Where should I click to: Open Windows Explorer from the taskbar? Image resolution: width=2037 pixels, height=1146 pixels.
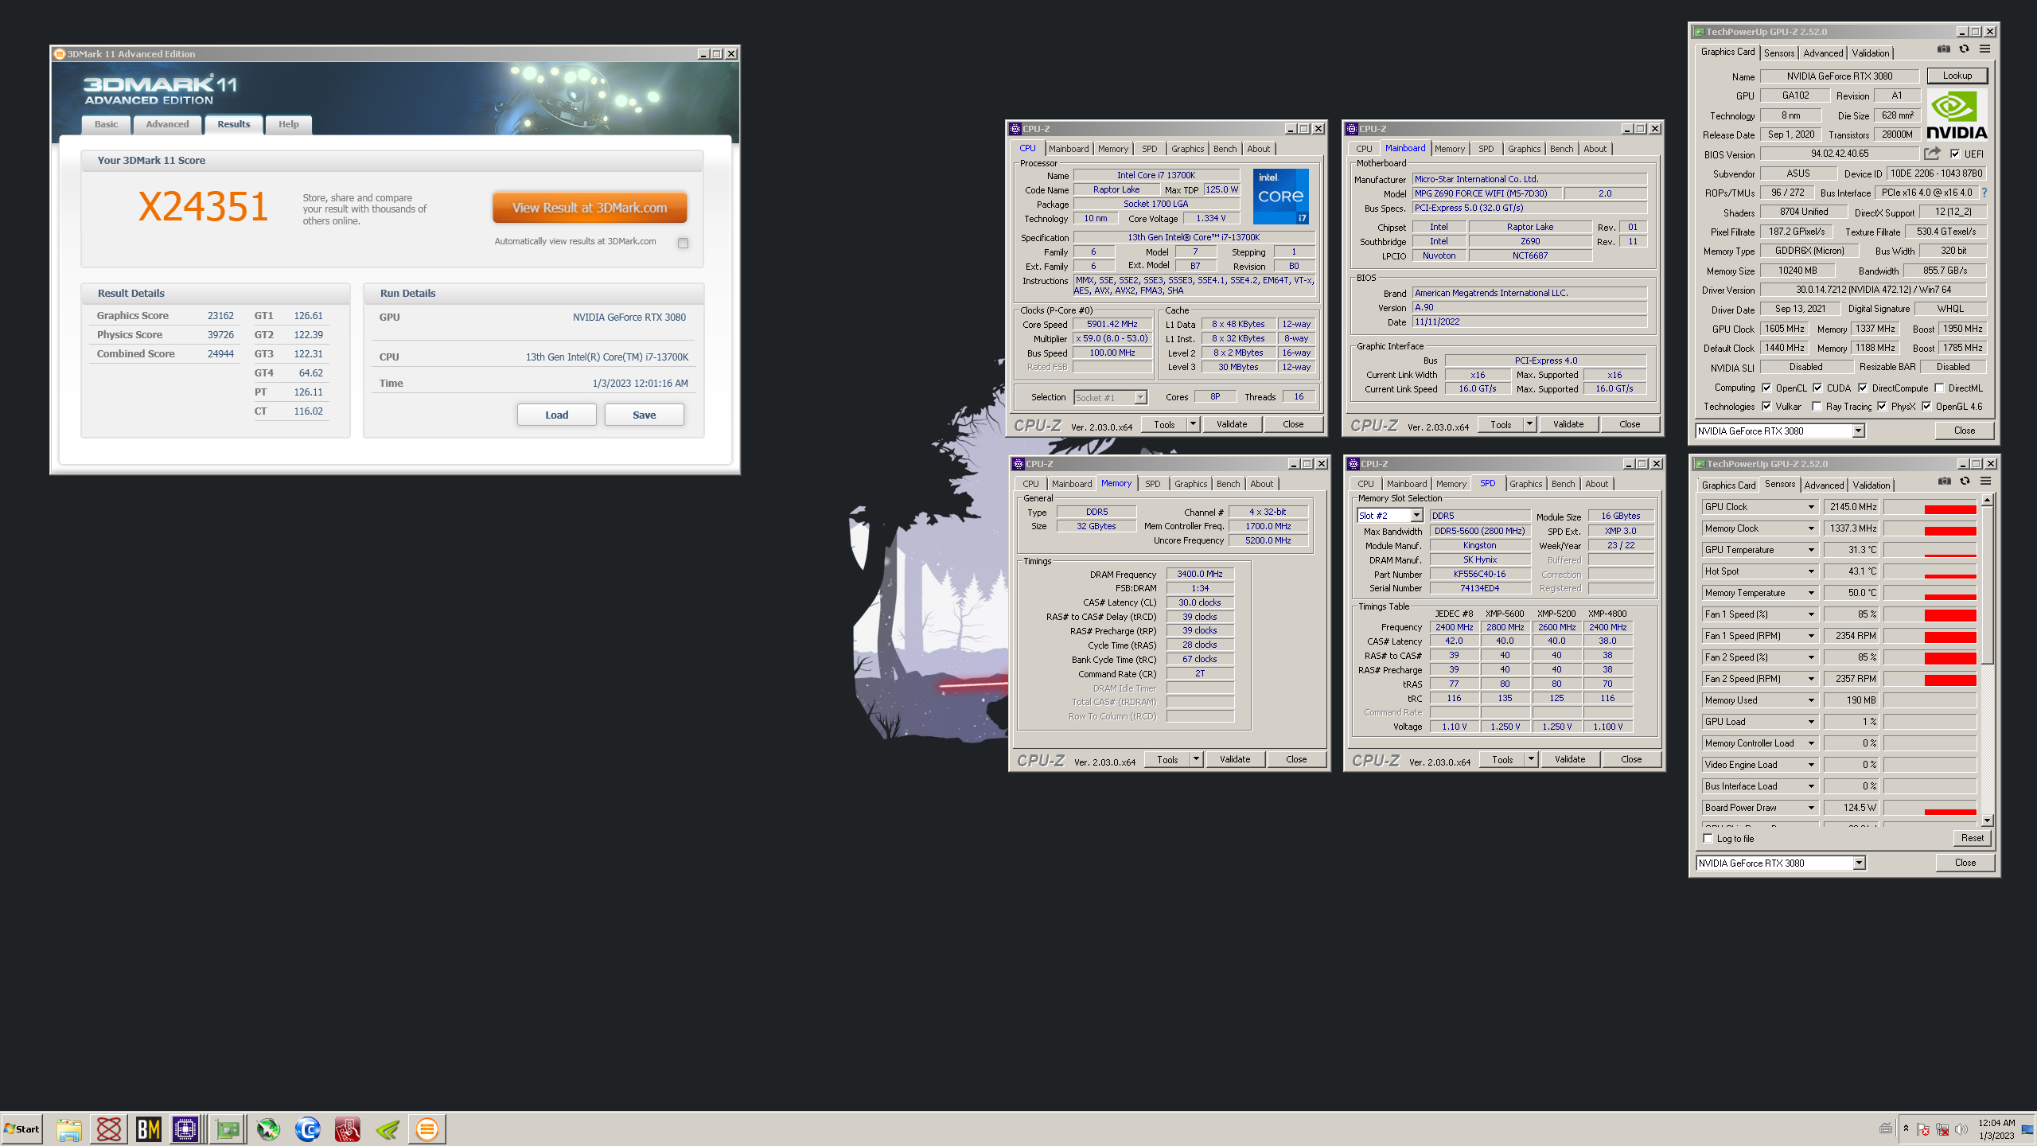(x=69, y=1129)
